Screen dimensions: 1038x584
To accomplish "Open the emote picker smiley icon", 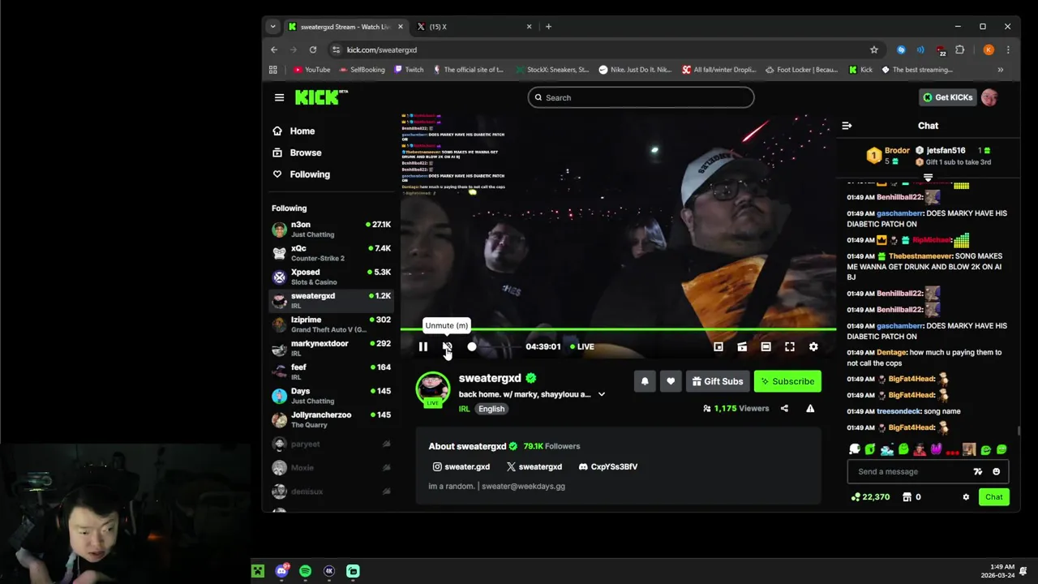I will click(996, 471).
